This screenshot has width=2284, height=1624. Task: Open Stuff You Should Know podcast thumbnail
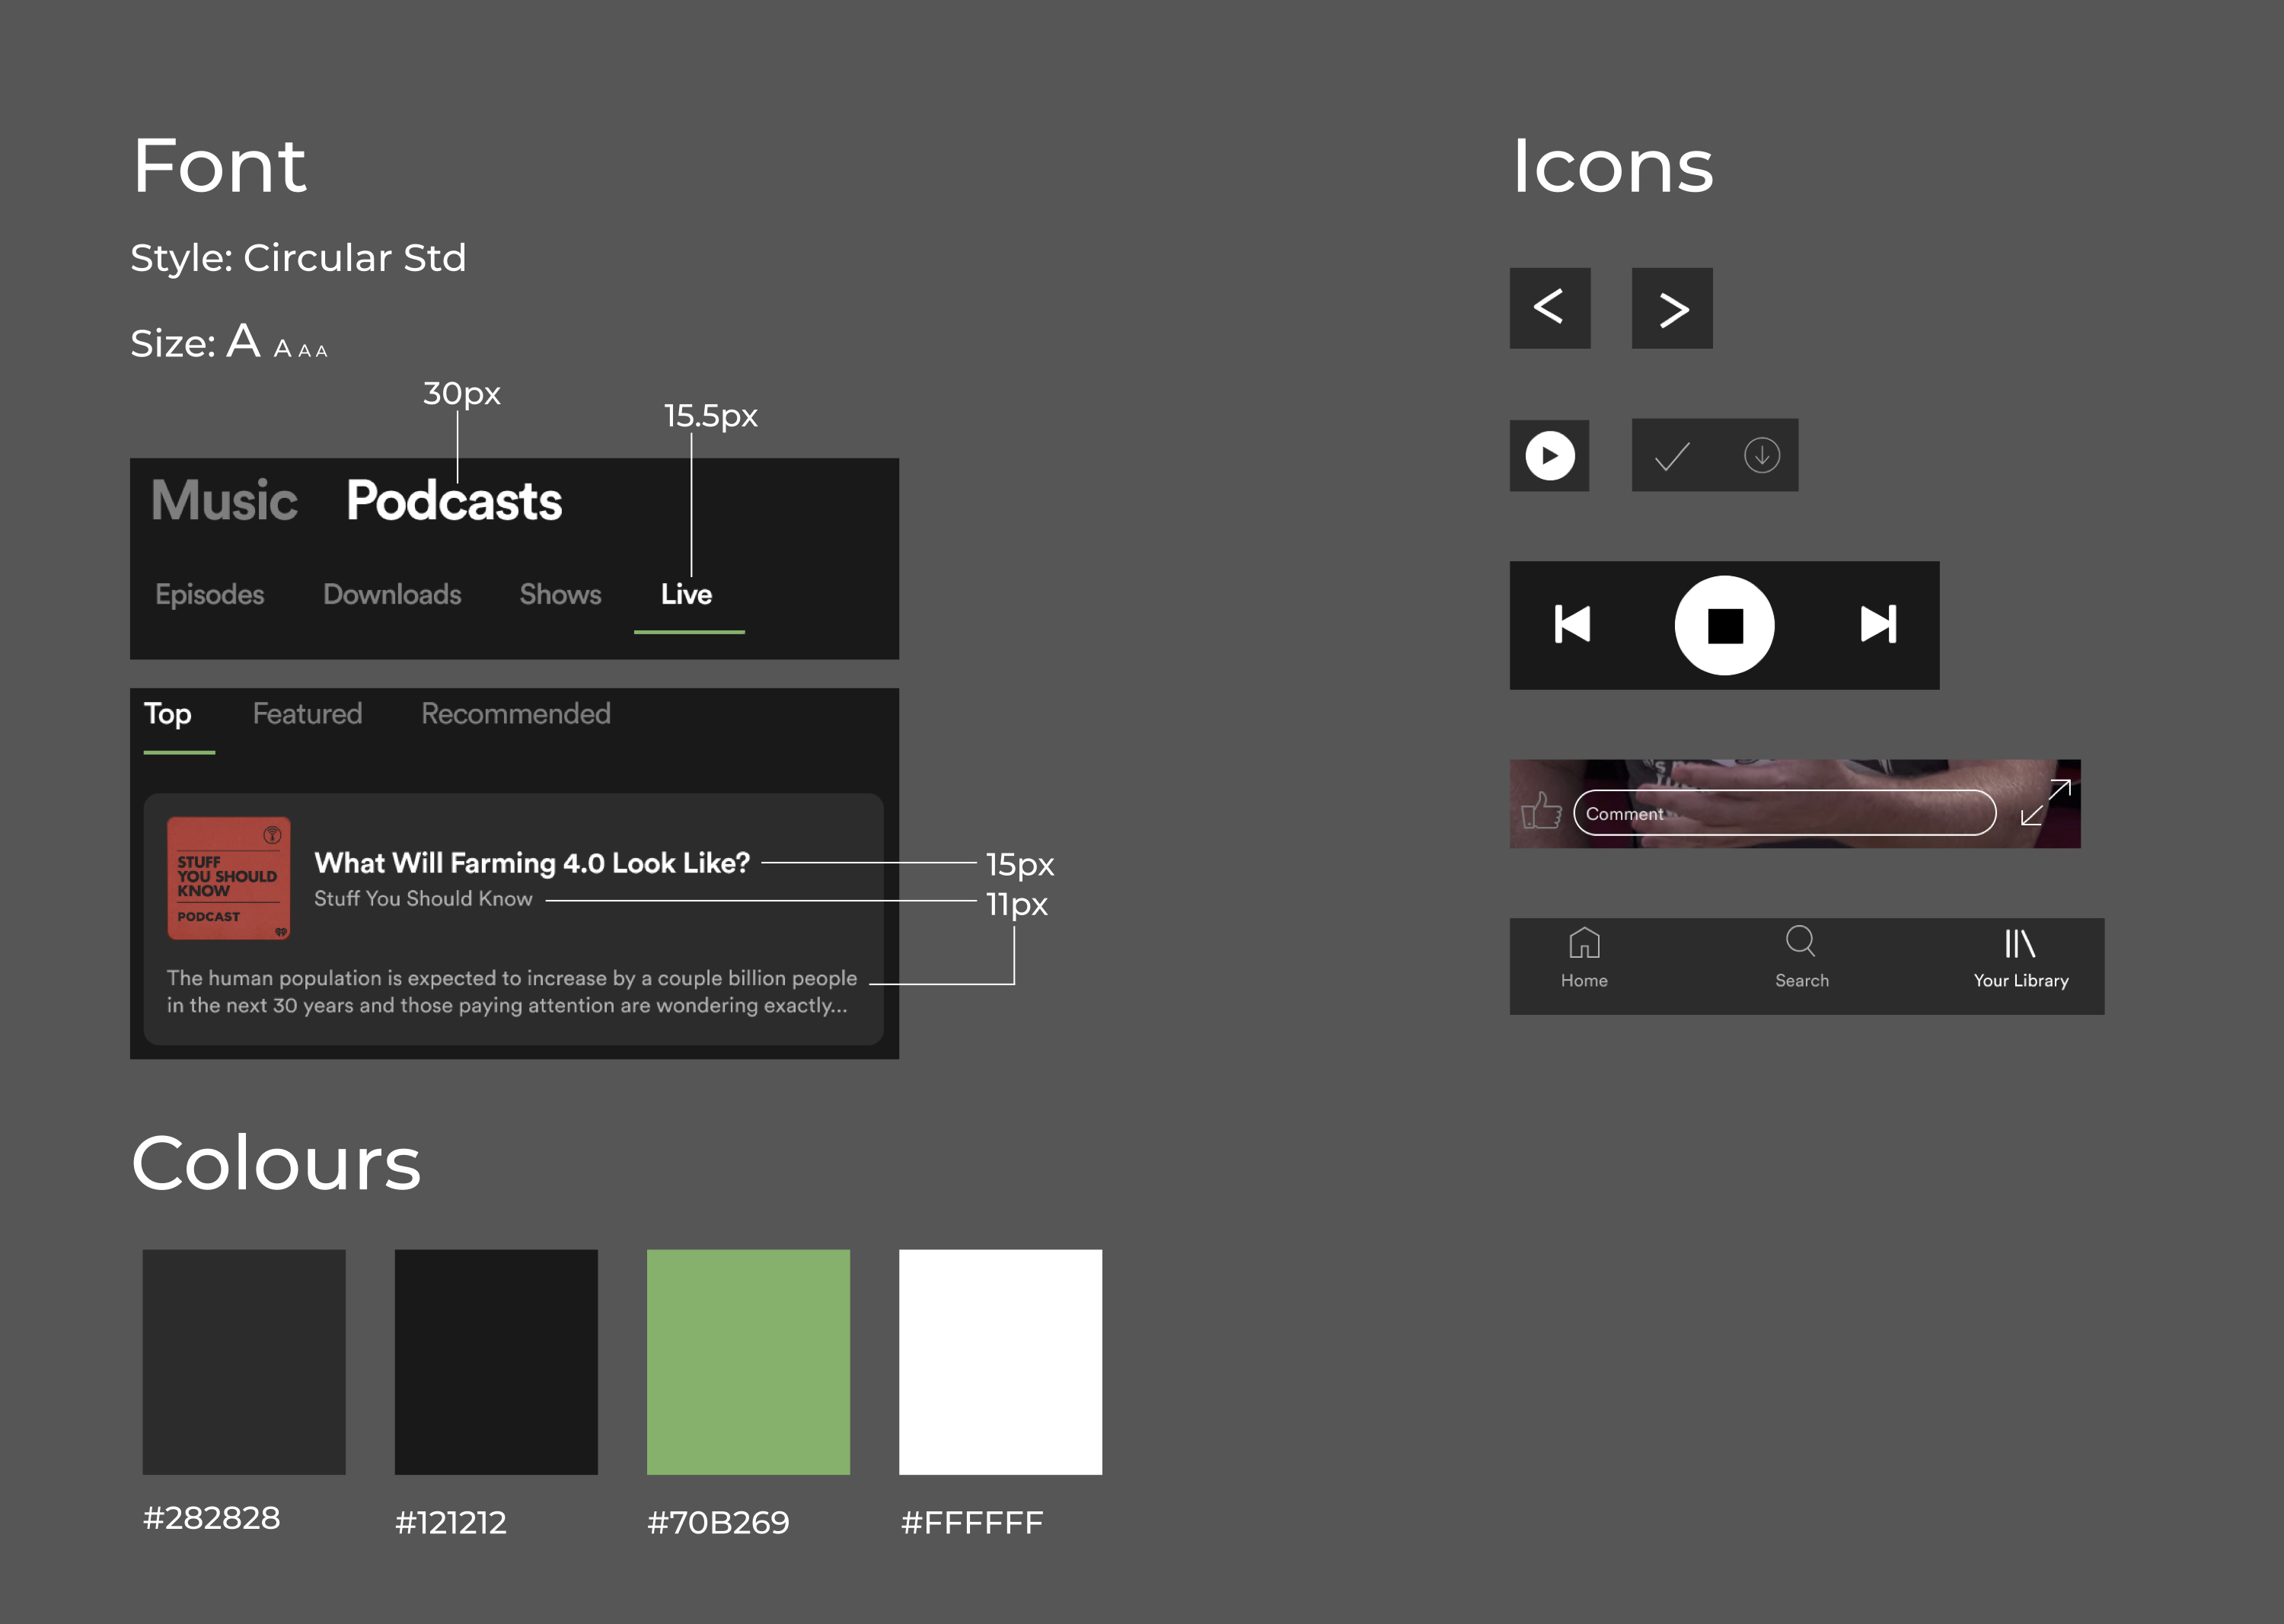pyautogui.click(x=229, y=878)
